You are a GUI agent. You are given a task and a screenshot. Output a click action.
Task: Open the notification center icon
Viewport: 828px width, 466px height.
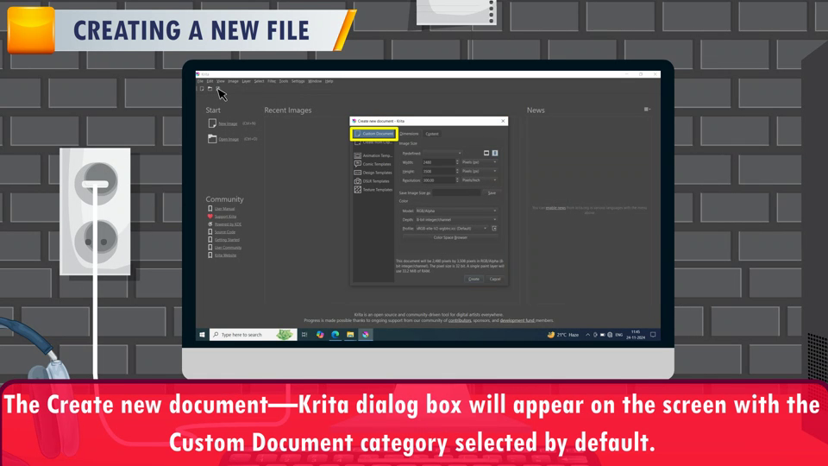pyautogui.click(x=653, y=335)
